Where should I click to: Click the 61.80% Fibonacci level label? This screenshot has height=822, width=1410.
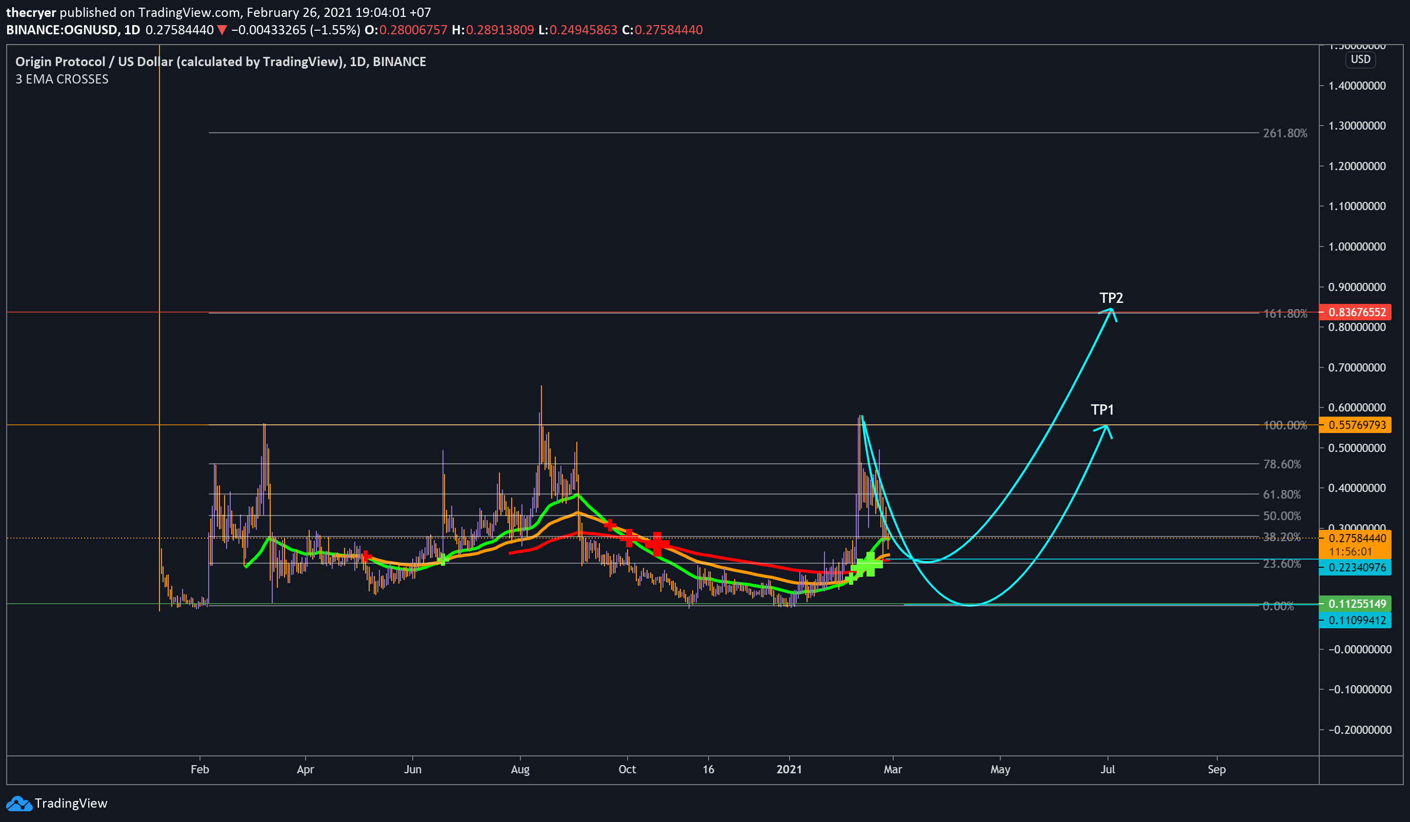tap(1282, 495)
